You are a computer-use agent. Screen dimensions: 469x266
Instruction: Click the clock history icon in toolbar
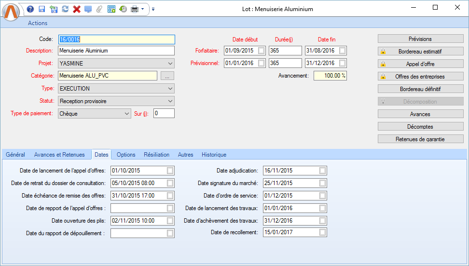coord(123,9)
